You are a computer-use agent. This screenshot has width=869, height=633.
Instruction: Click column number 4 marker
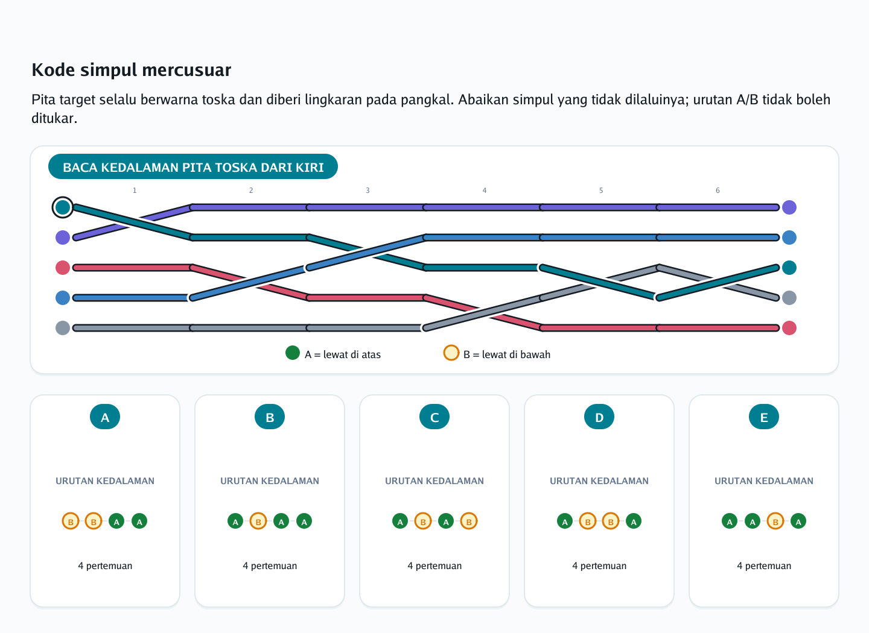(x=485, y=191)
